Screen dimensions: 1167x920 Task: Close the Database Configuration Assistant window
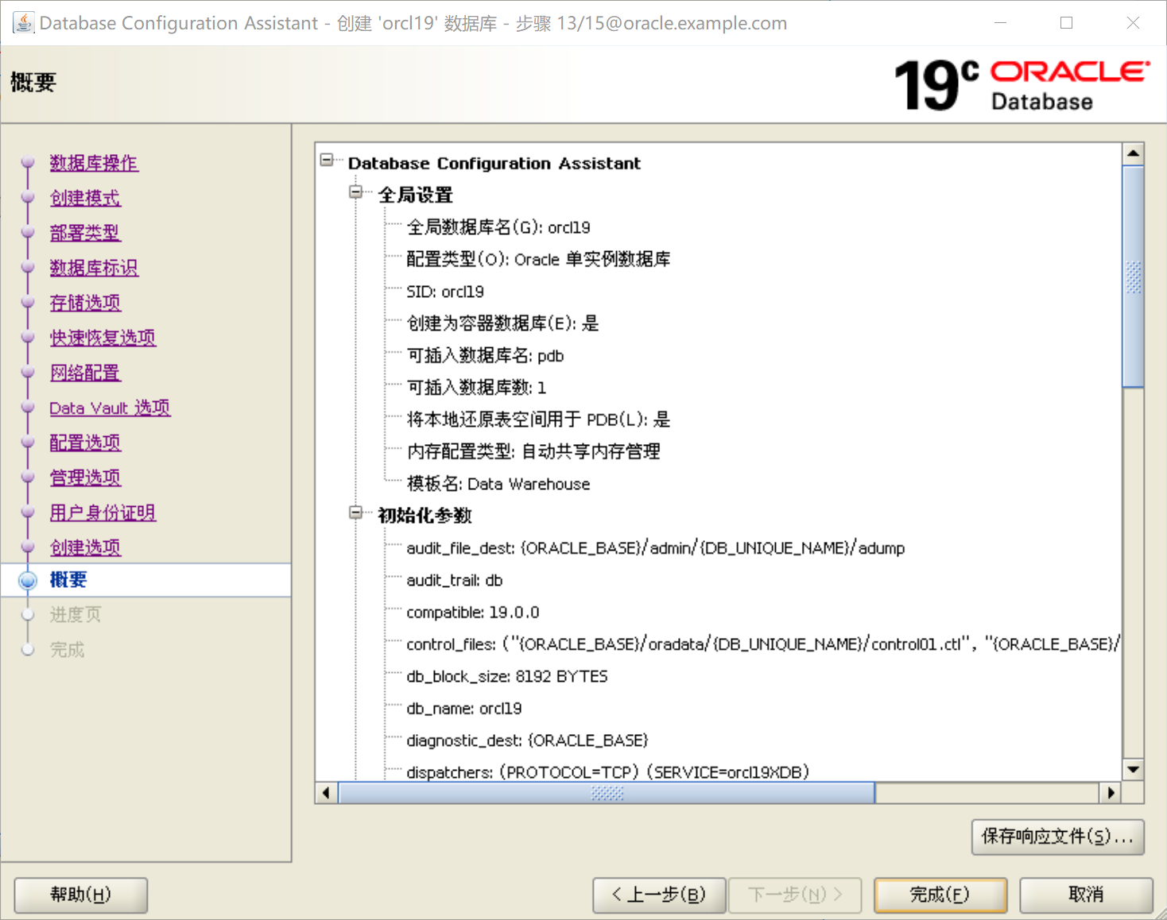pos(1134,23)
